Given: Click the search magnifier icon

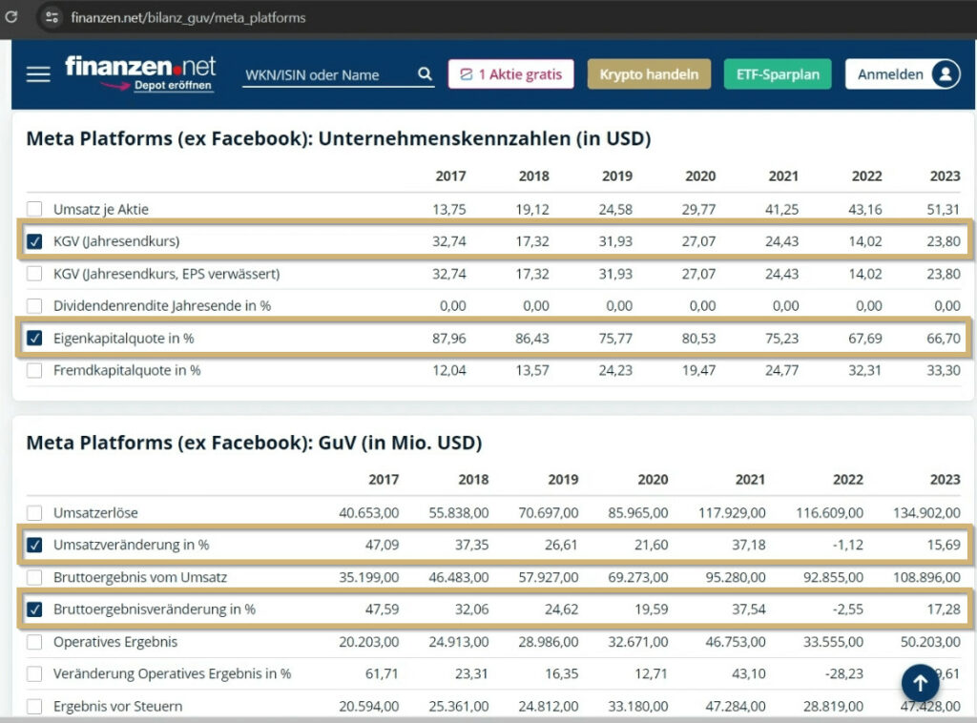Looking at the screenshot, I should click(425, 74).
